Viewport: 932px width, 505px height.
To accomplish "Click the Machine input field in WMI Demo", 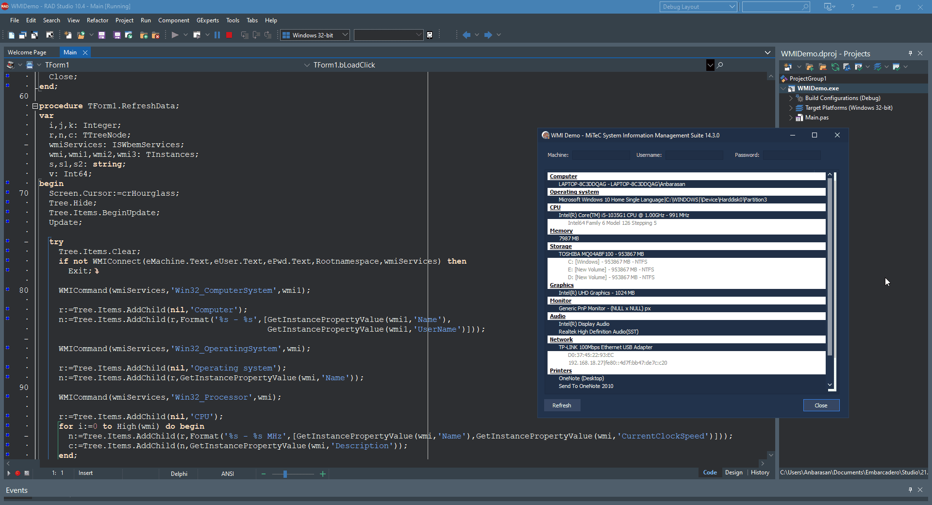I will tap(601, 155).
